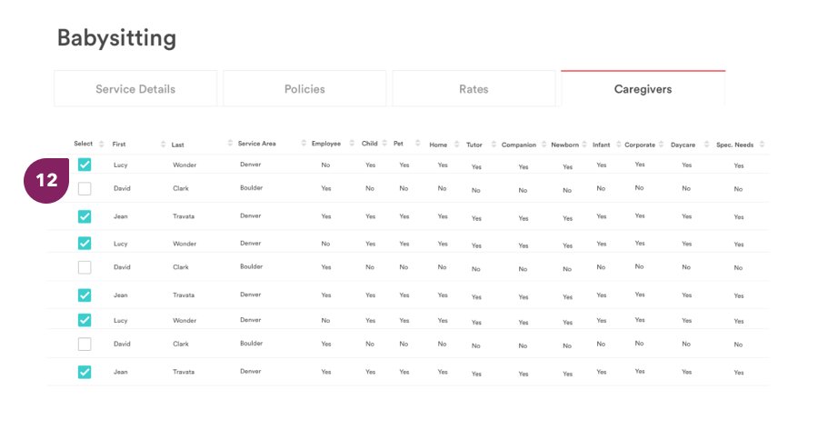Sort caregivers by Last name arrows

[230, 143]
